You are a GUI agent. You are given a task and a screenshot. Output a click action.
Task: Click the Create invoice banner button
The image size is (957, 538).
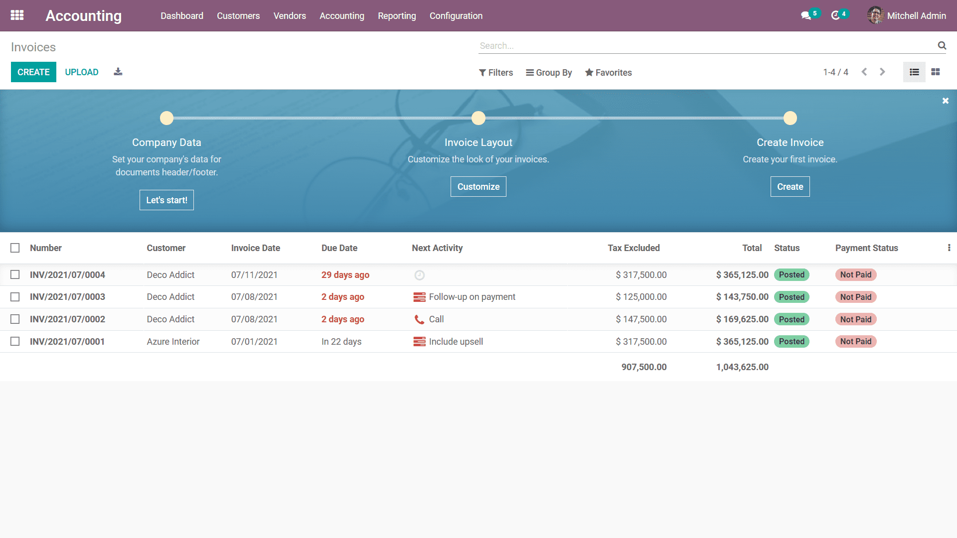(790, 187)
